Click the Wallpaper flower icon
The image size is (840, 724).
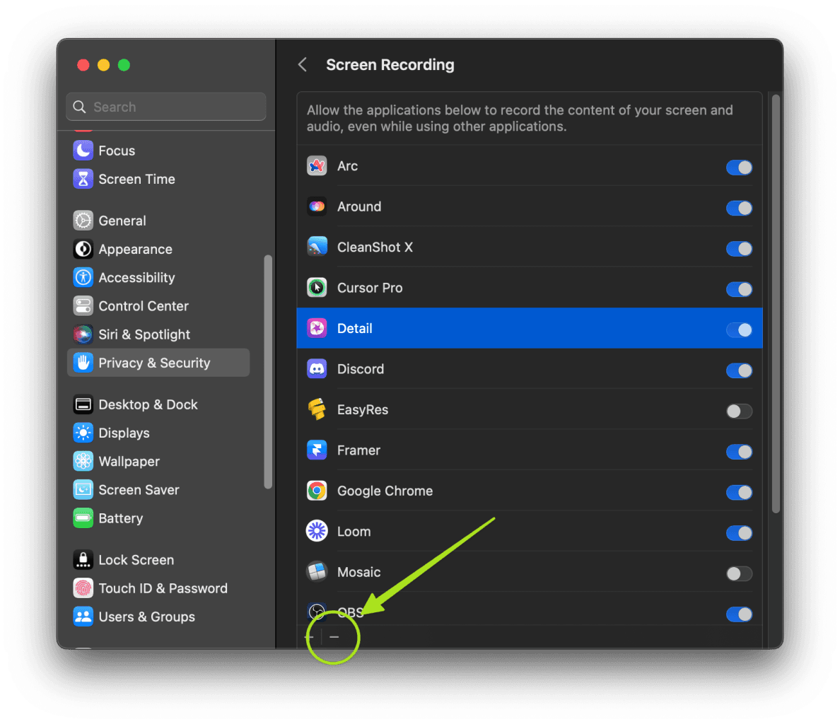(x=83, y=461)
